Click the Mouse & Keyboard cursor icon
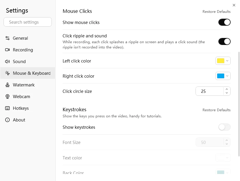 point(7,73)
